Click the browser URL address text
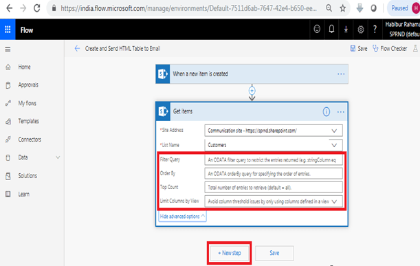420x266 pixels. point(188,8)
